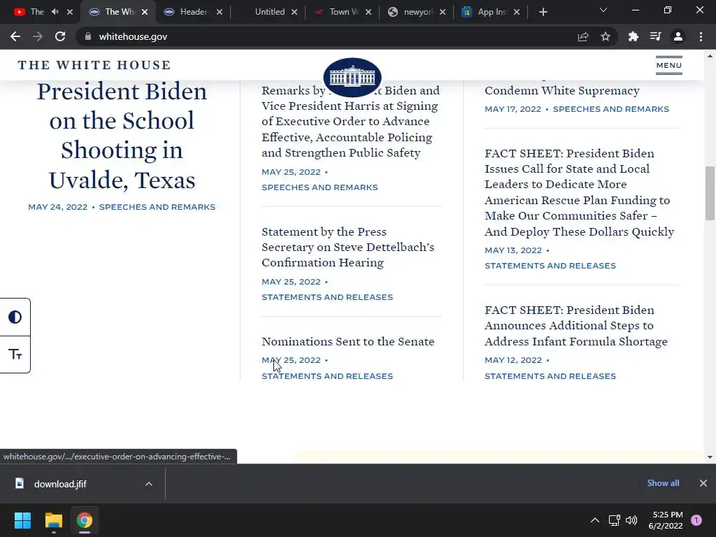This screenshot has width=716, height=537.
Task: Click SPEECHES AND REMARKS under May 17, 2022
Action: pos(611,109)
